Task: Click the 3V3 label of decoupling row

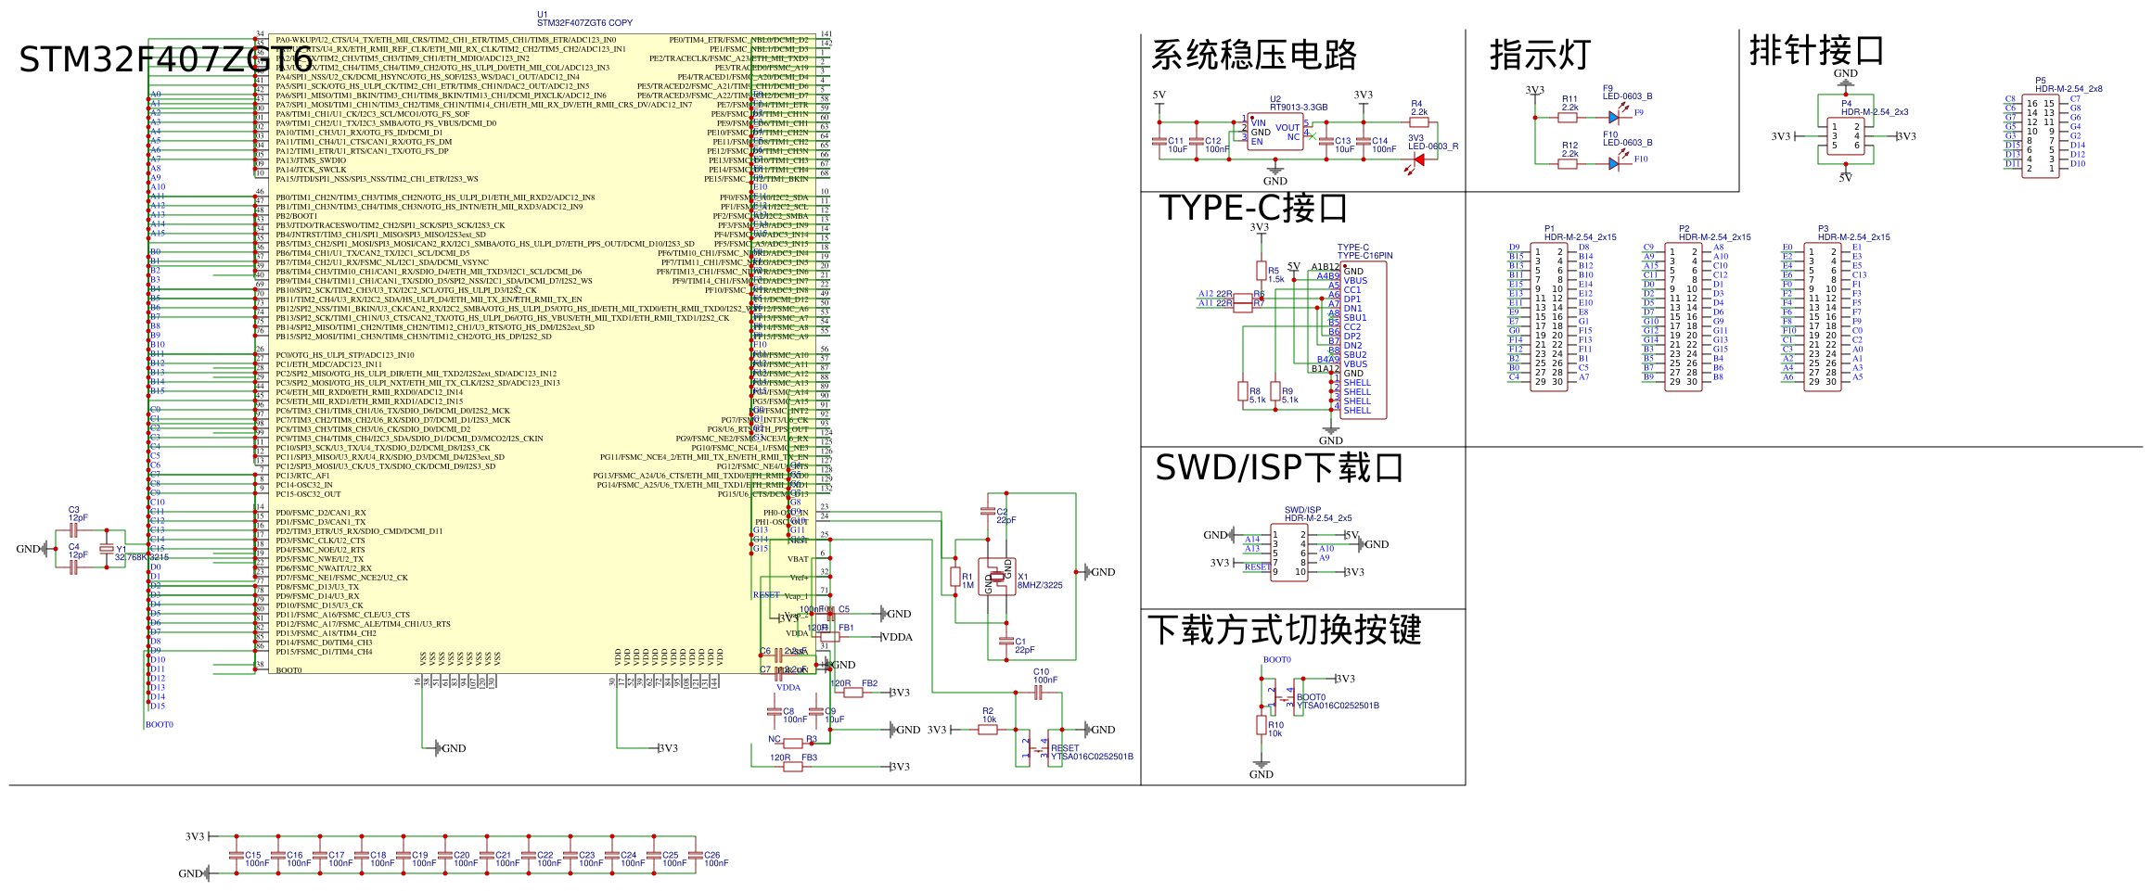Action: 195,836
